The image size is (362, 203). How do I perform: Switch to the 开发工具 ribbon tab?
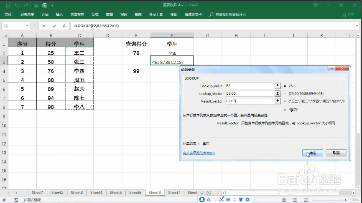click(156, 15)
